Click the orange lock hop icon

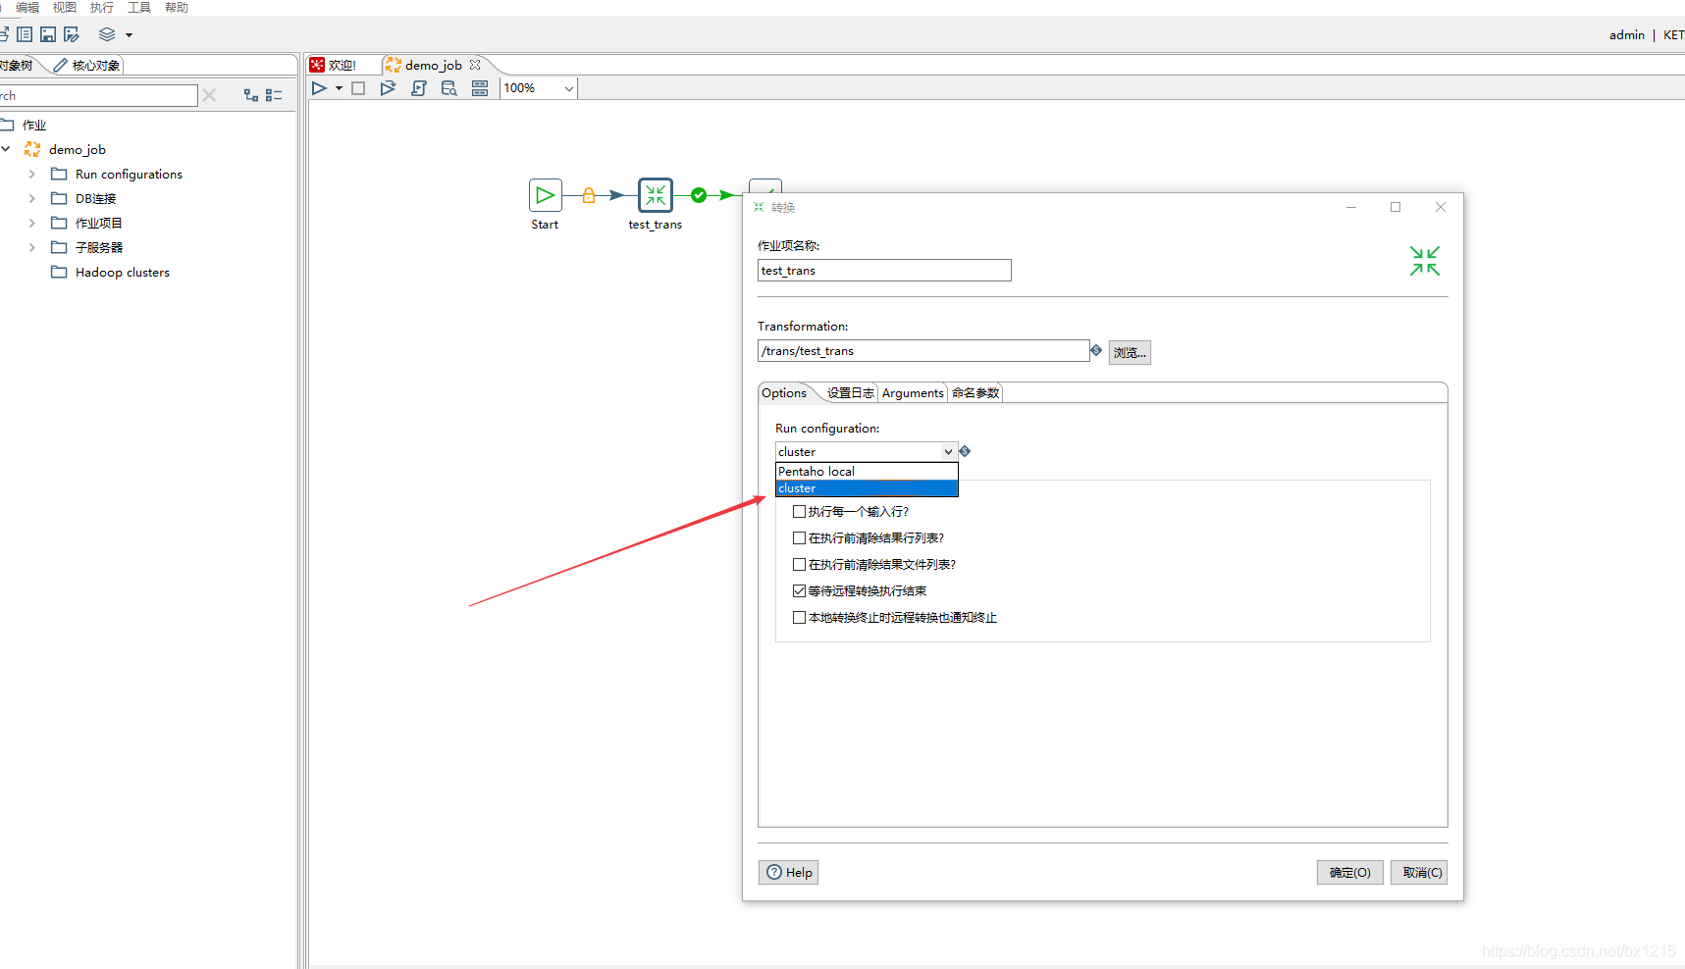click(589, 195)
